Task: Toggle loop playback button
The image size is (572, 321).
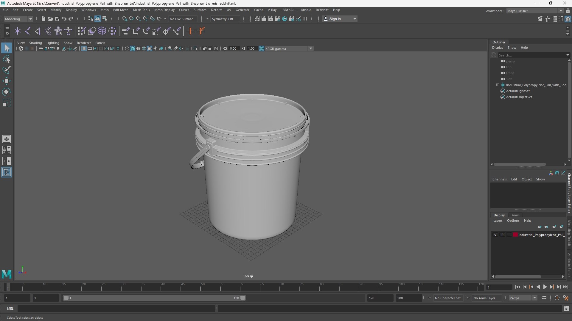Action: [544, 298]
